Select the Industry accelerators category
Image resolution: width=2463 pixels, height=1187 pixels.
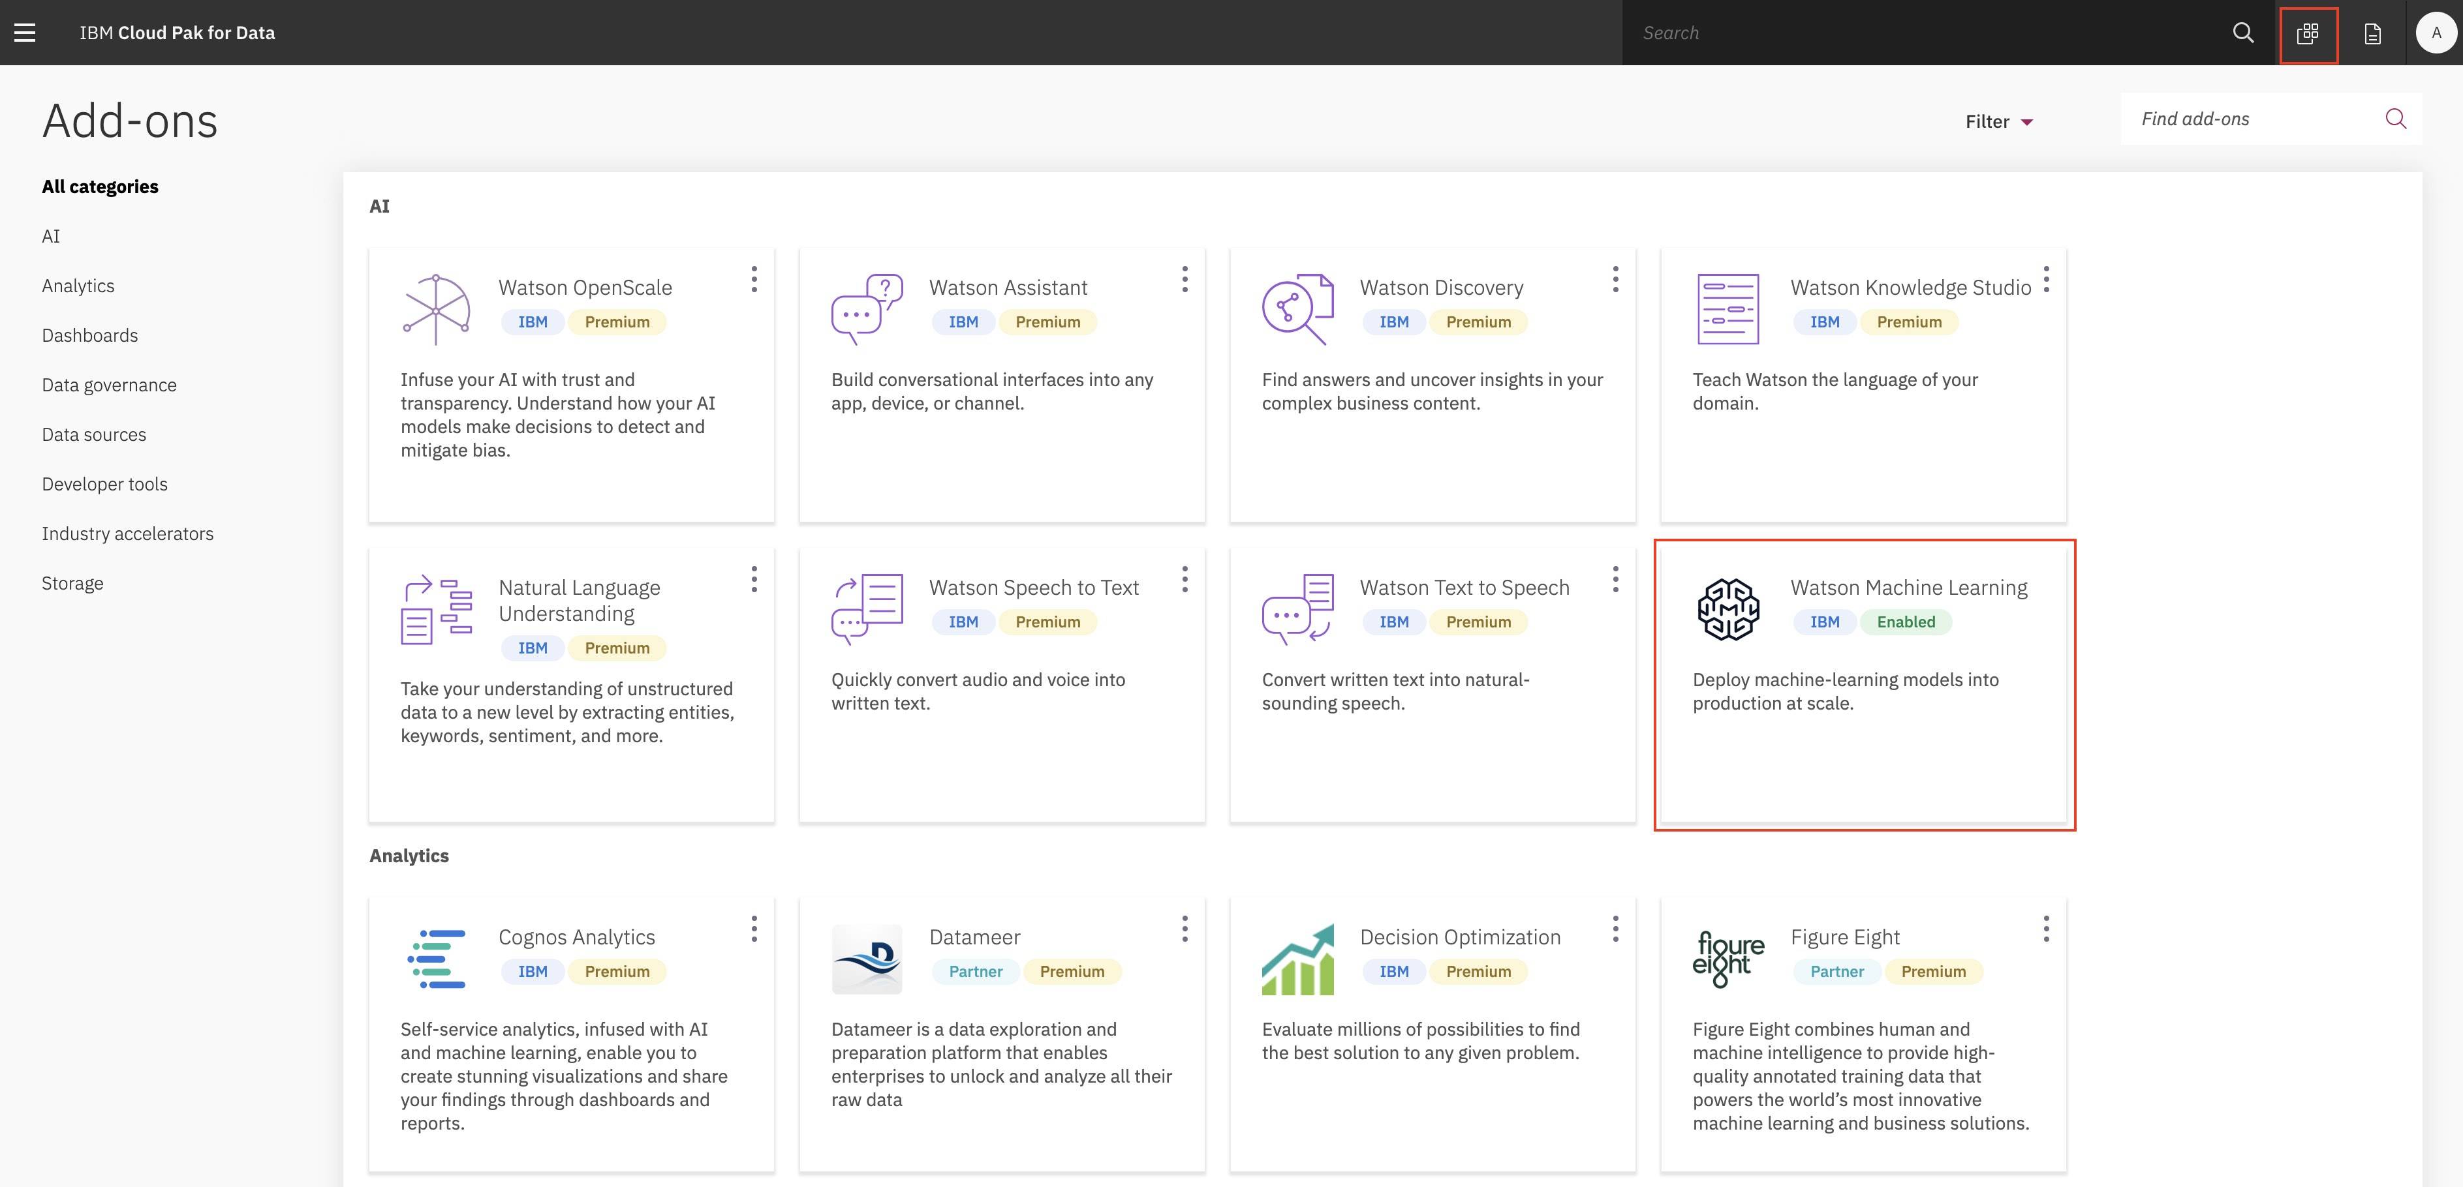[x=127, y=533]
